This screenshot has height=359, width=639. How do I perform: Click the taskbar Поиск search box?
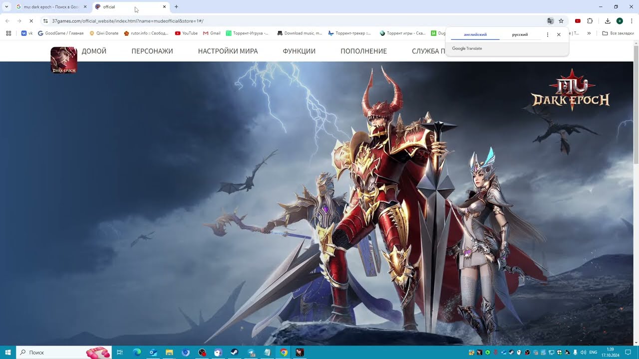tap(64, 353)
